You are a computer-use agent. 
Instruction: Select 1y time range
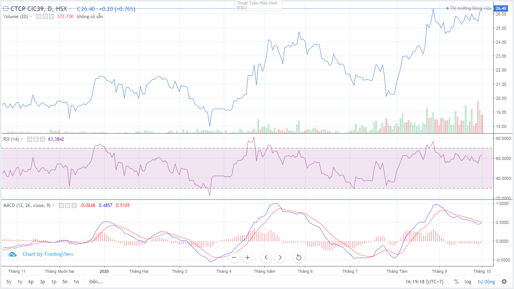[20, 281]
